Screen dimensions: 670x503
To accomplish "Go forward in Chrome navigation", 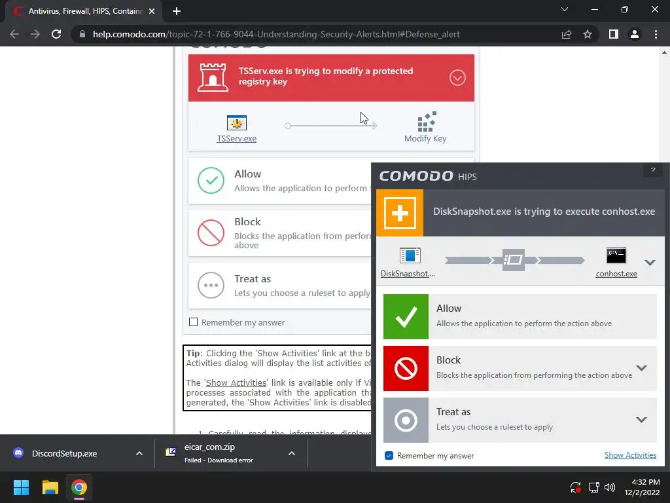I will pyautogui.click(x=35, y=34).
